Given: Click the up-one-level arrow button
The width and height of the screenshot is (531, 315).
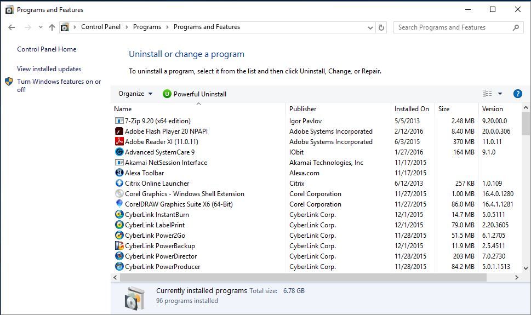Looking at the screenshot, I should [52, 27].
